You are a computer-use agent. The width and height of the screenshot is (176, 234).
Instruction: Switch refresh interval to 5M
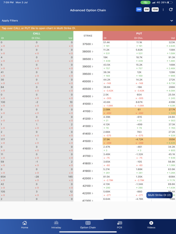click(147, 10)
